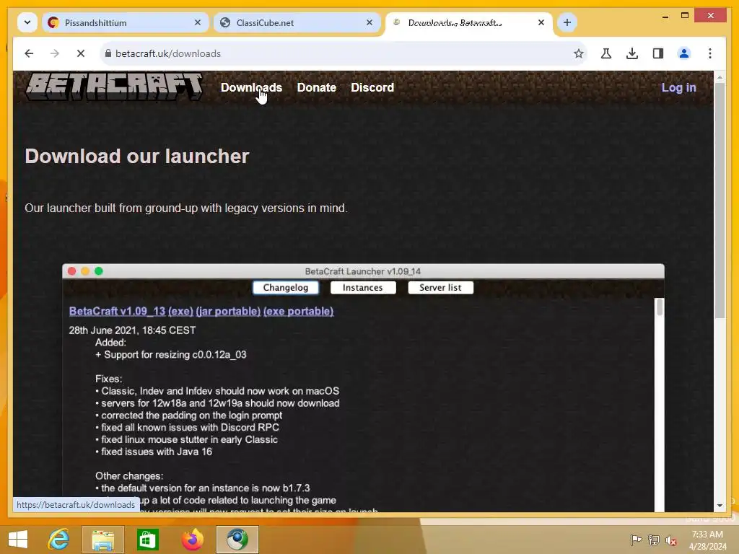Screen dimensions: 739x554
Task: Open the Windows Start button
Action: (18, 540)
